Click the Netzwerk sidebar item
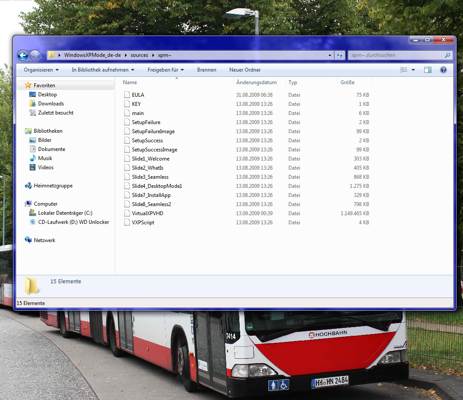Viewport: 463px width, 400px height. point(44,240)
